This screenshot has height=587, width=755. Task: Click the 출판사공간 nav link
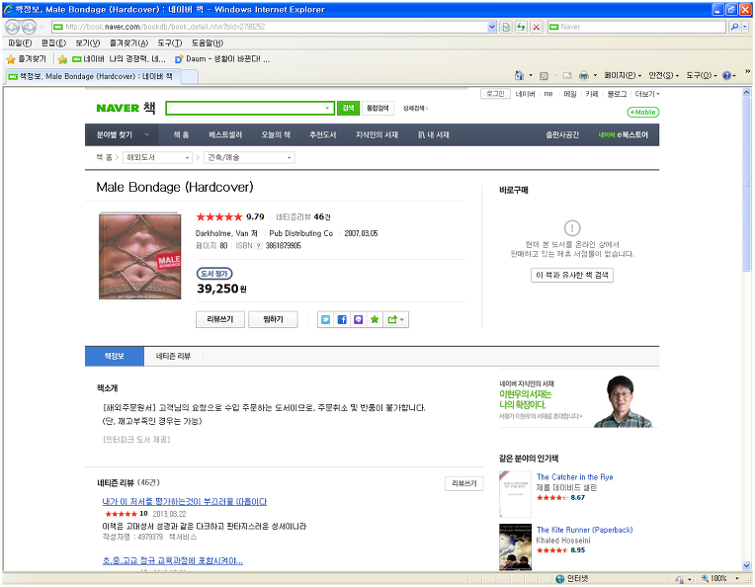pyautogui.click(x=562, y=134)
